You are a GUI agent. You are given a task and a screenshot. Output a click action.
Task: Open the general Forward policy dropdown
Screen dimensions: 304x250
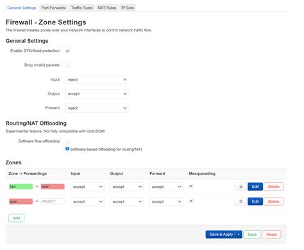coord(97,108)
